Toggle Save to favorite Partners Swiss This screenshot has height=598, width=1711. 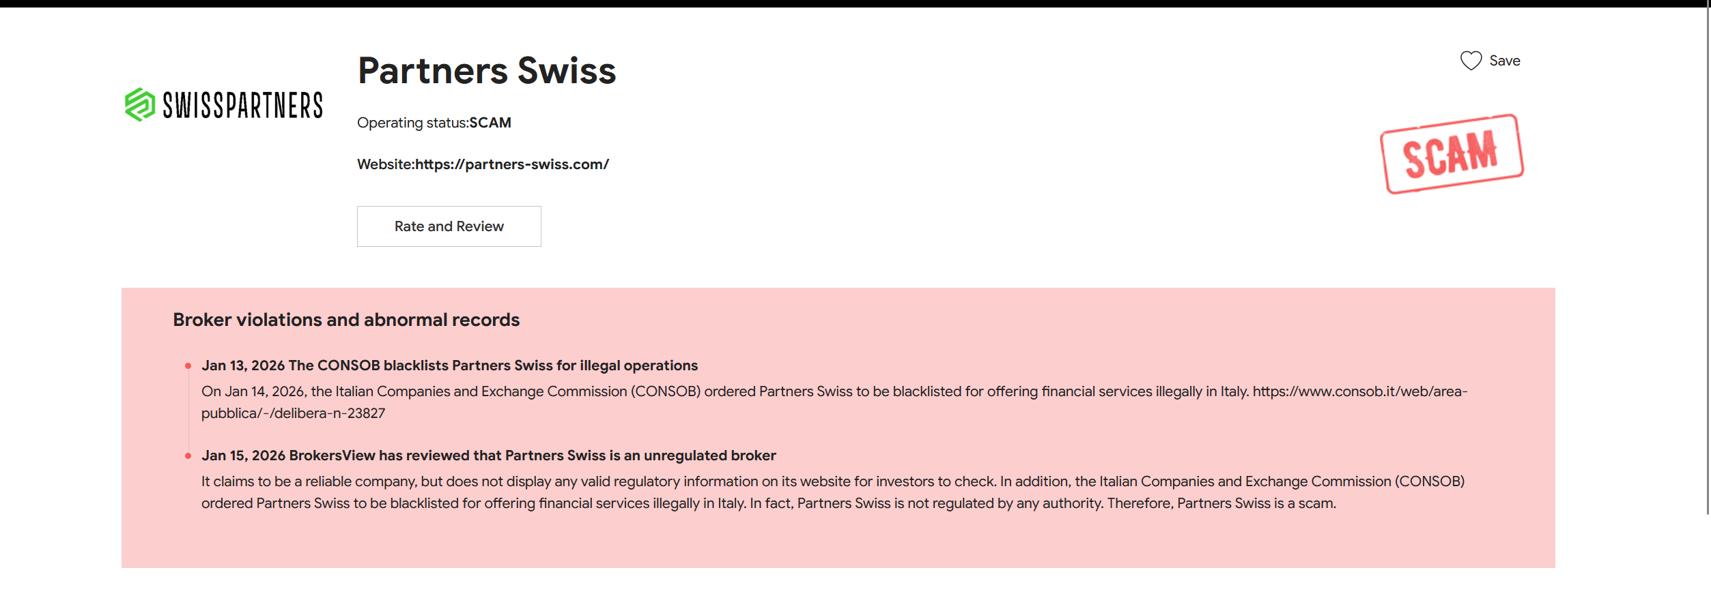1492,60
